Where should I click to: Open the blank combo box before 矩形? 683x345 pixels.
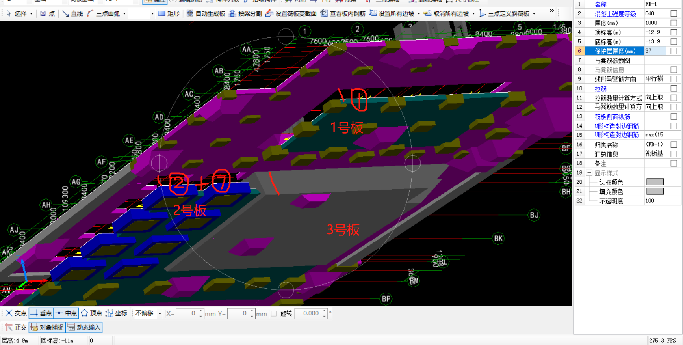tap(142, 13)
